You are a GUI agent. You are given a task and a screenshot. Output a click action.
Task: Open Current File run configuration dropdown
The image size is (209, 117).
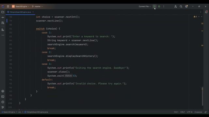(144, 6)
